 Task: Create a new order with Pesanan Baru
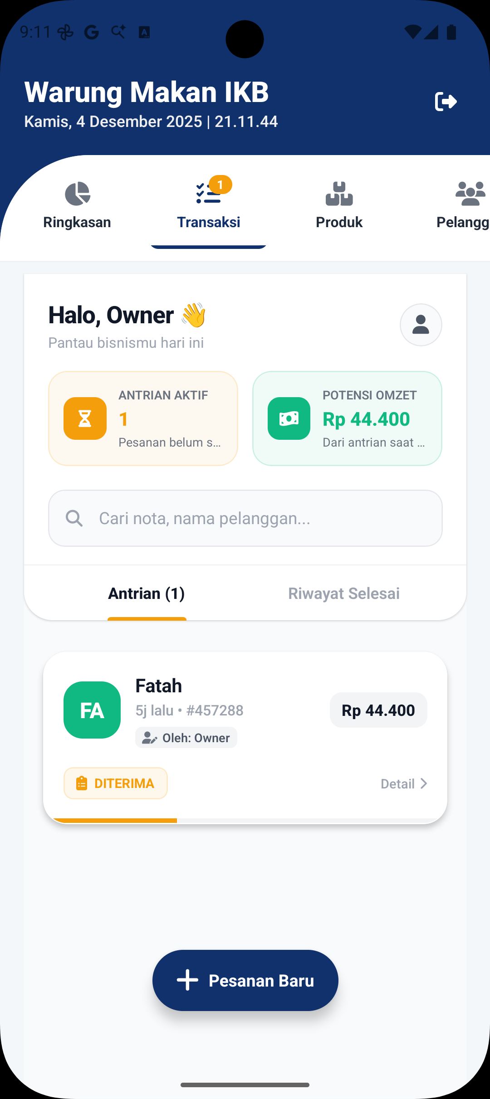coord(245,980)
